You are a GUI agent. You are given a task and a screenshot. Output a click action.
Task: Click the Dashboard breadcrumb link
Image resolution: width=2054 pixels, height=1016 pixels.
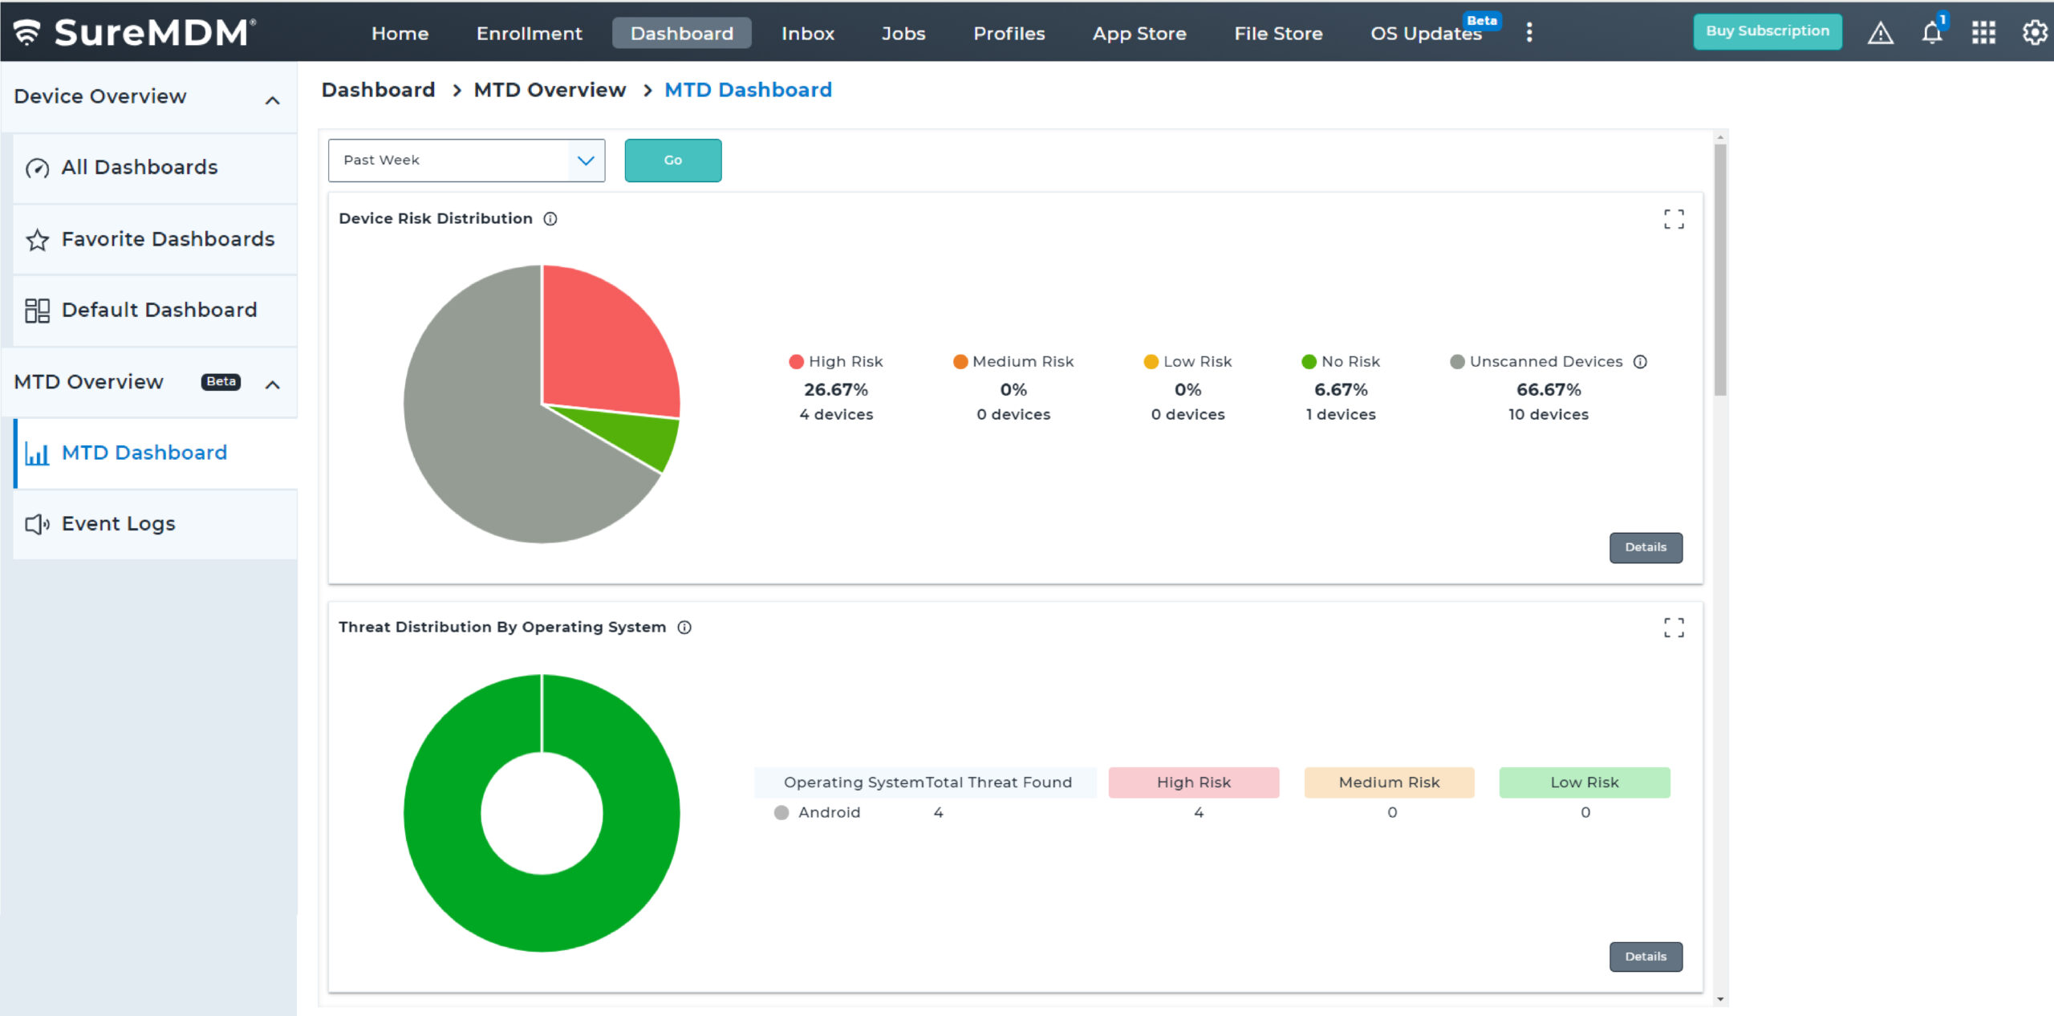378,90
